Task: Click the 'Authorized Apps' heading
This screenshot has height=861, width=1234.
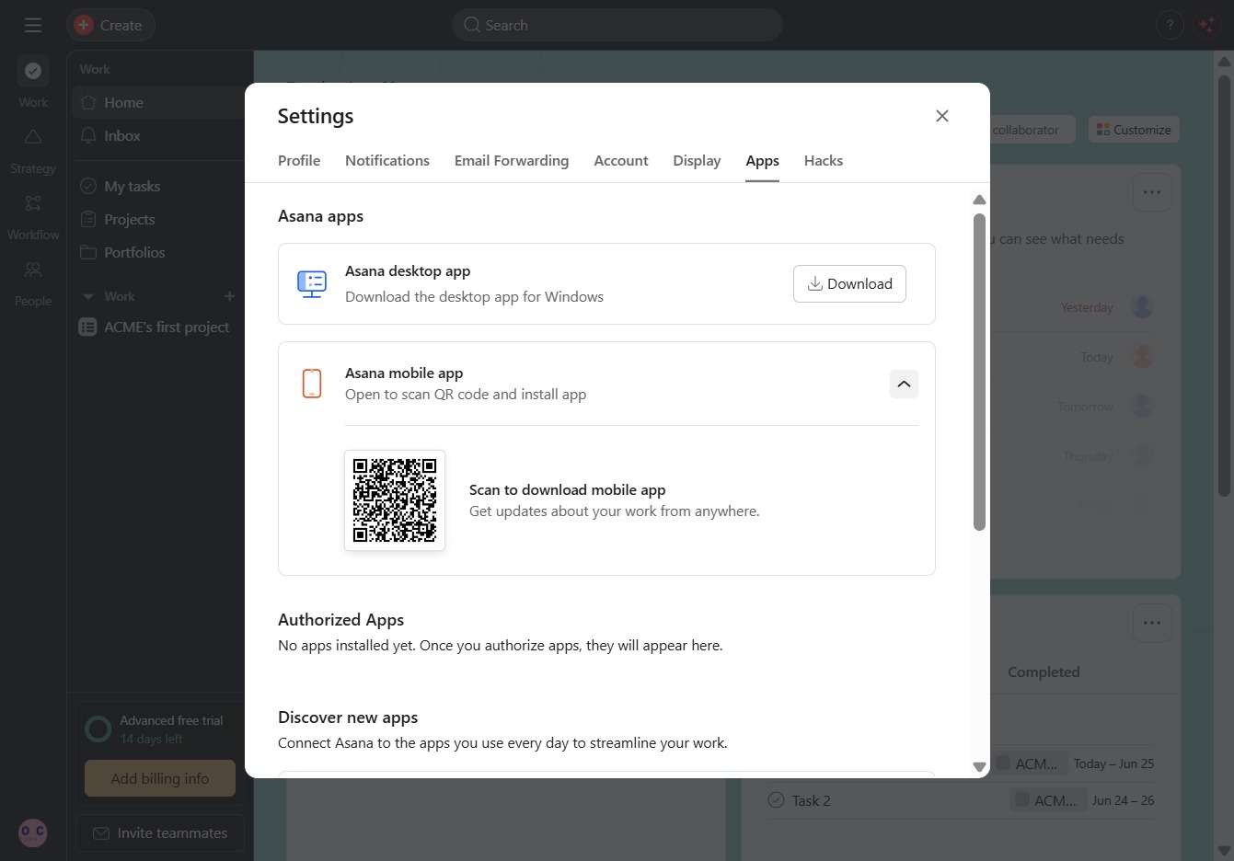Action: 341,620
